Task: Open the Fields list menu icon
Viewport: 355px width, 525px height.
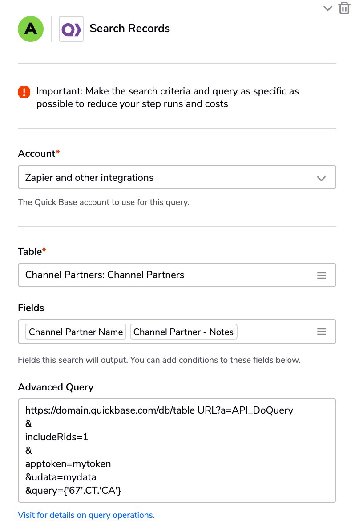Action: (321, 332)
